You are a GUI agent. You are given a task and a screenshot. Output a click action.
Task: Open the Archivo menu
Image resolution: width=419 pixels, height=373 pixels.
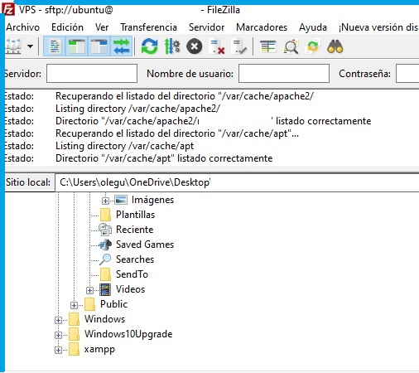(x=23, y=27)
